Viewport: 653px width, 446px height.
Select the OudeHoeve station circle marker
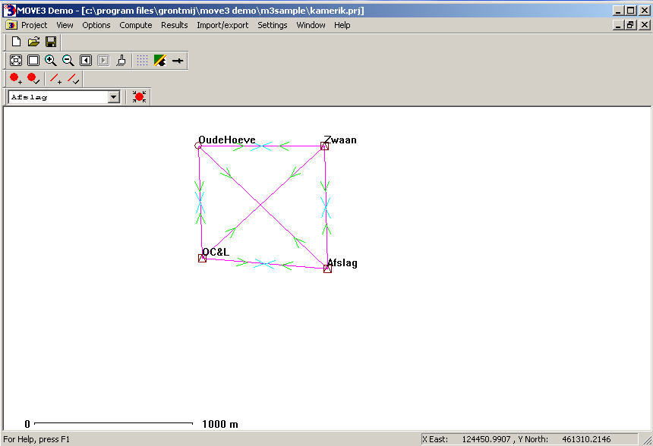pos(198,146)
